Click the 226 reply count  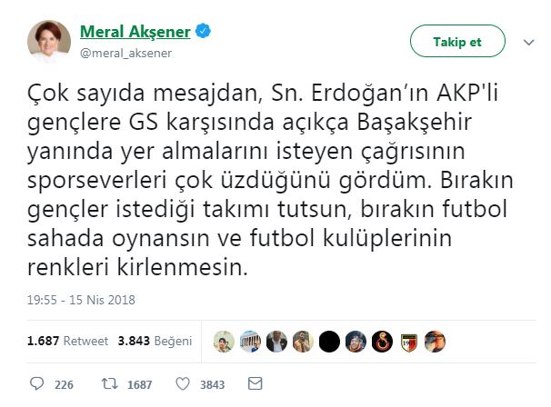point(64,385)
